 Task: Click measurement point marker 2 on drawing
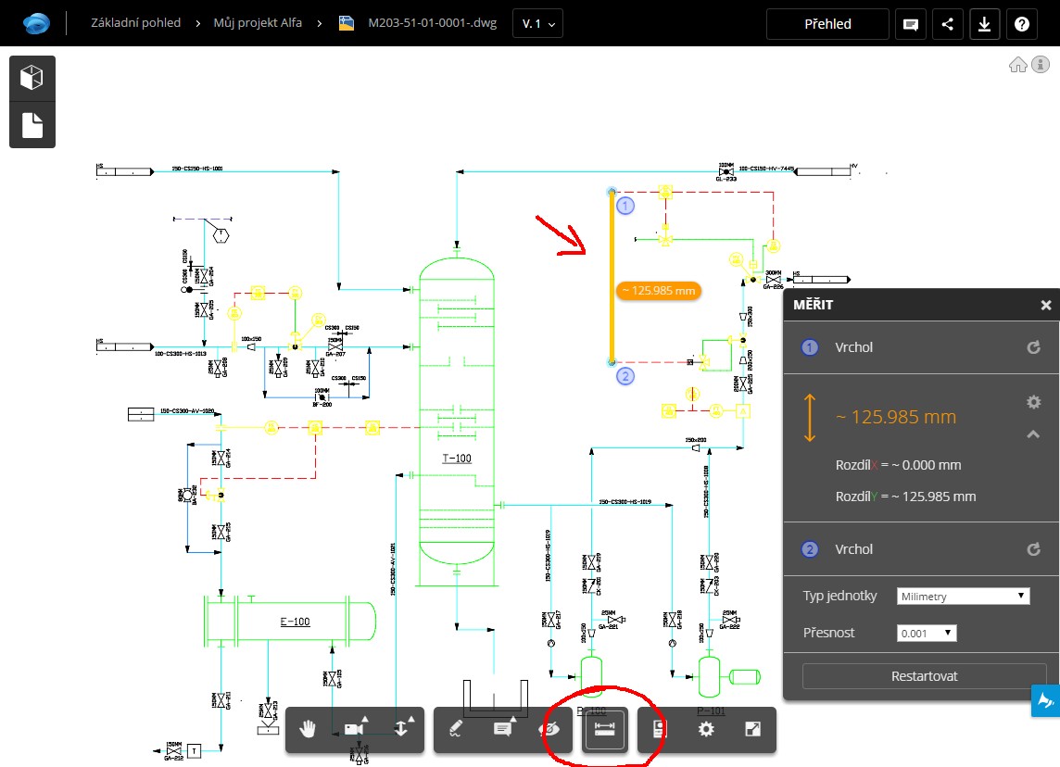(x=625, y=376)
